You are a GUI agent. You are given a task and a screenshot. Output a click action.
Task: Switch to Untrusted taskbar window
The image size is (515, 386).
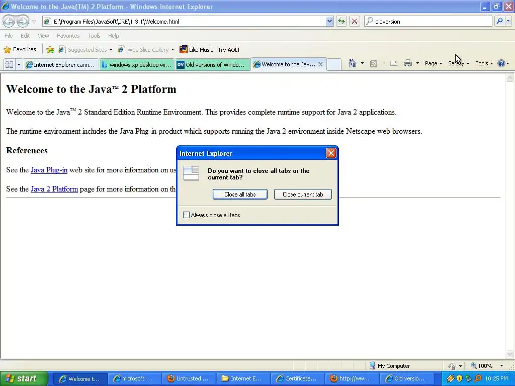point(189,378)
